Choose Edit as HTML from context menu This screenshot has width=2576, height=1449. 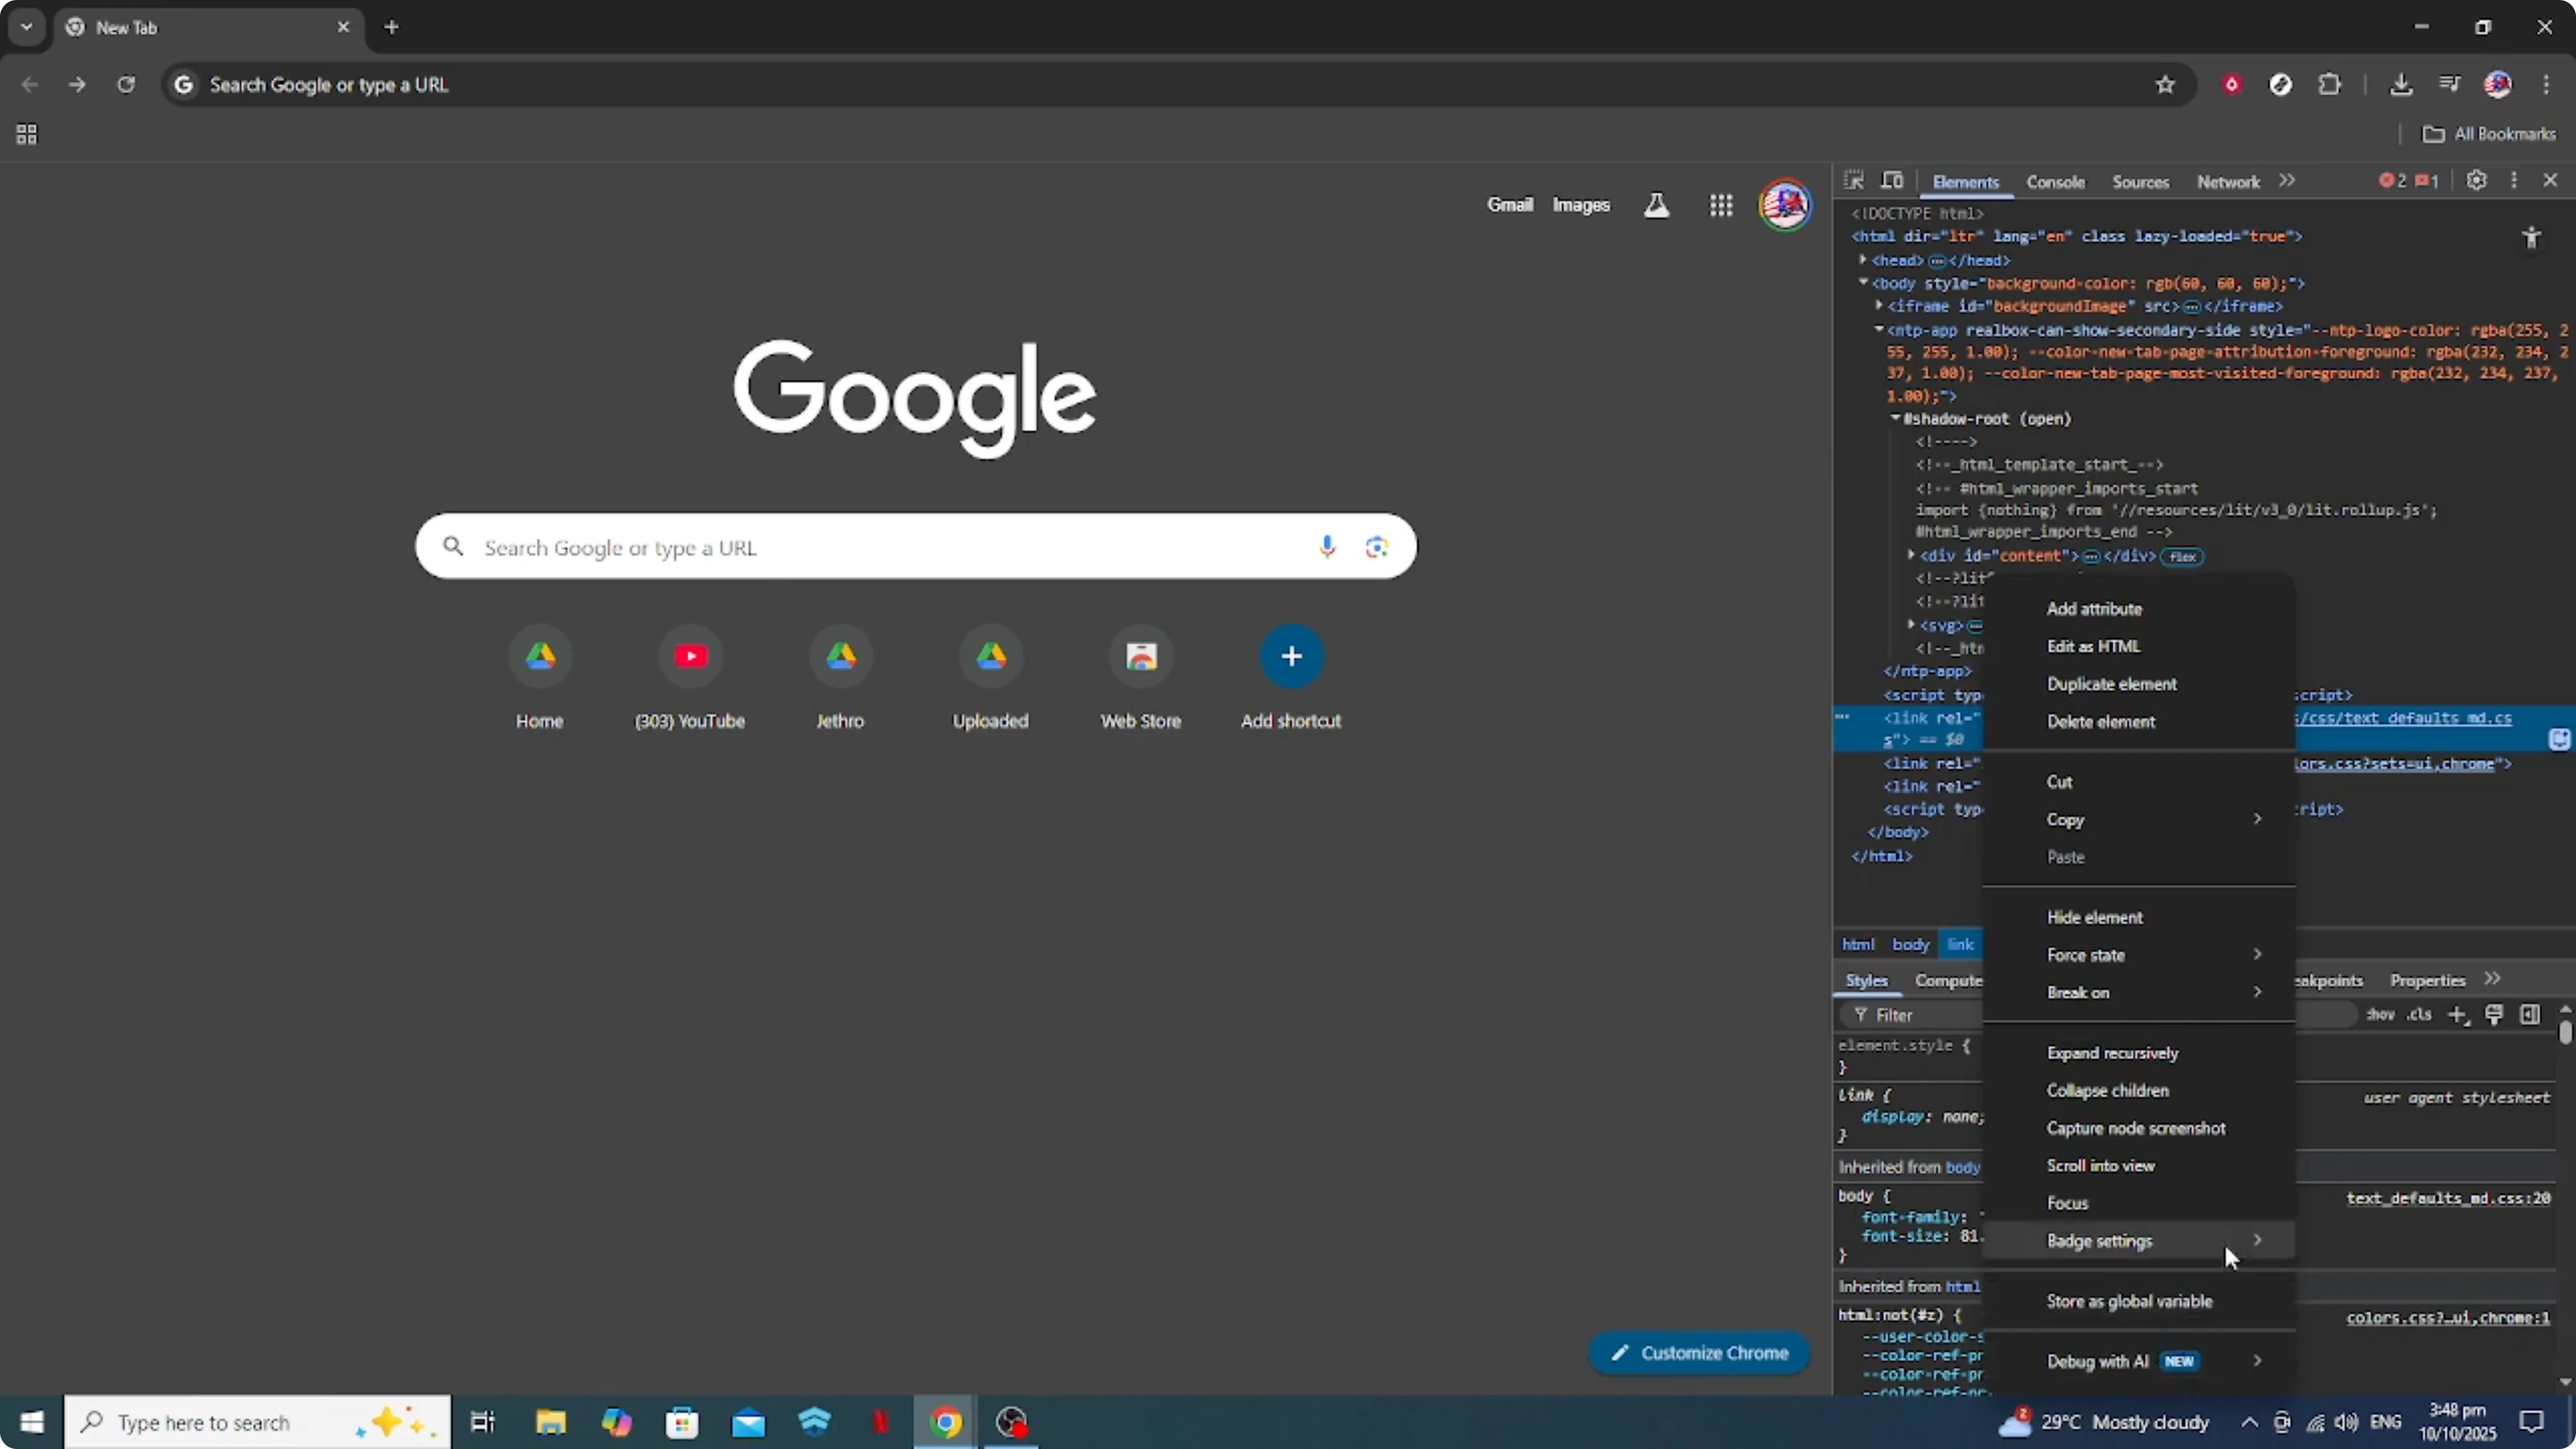tap(2139, 646)
